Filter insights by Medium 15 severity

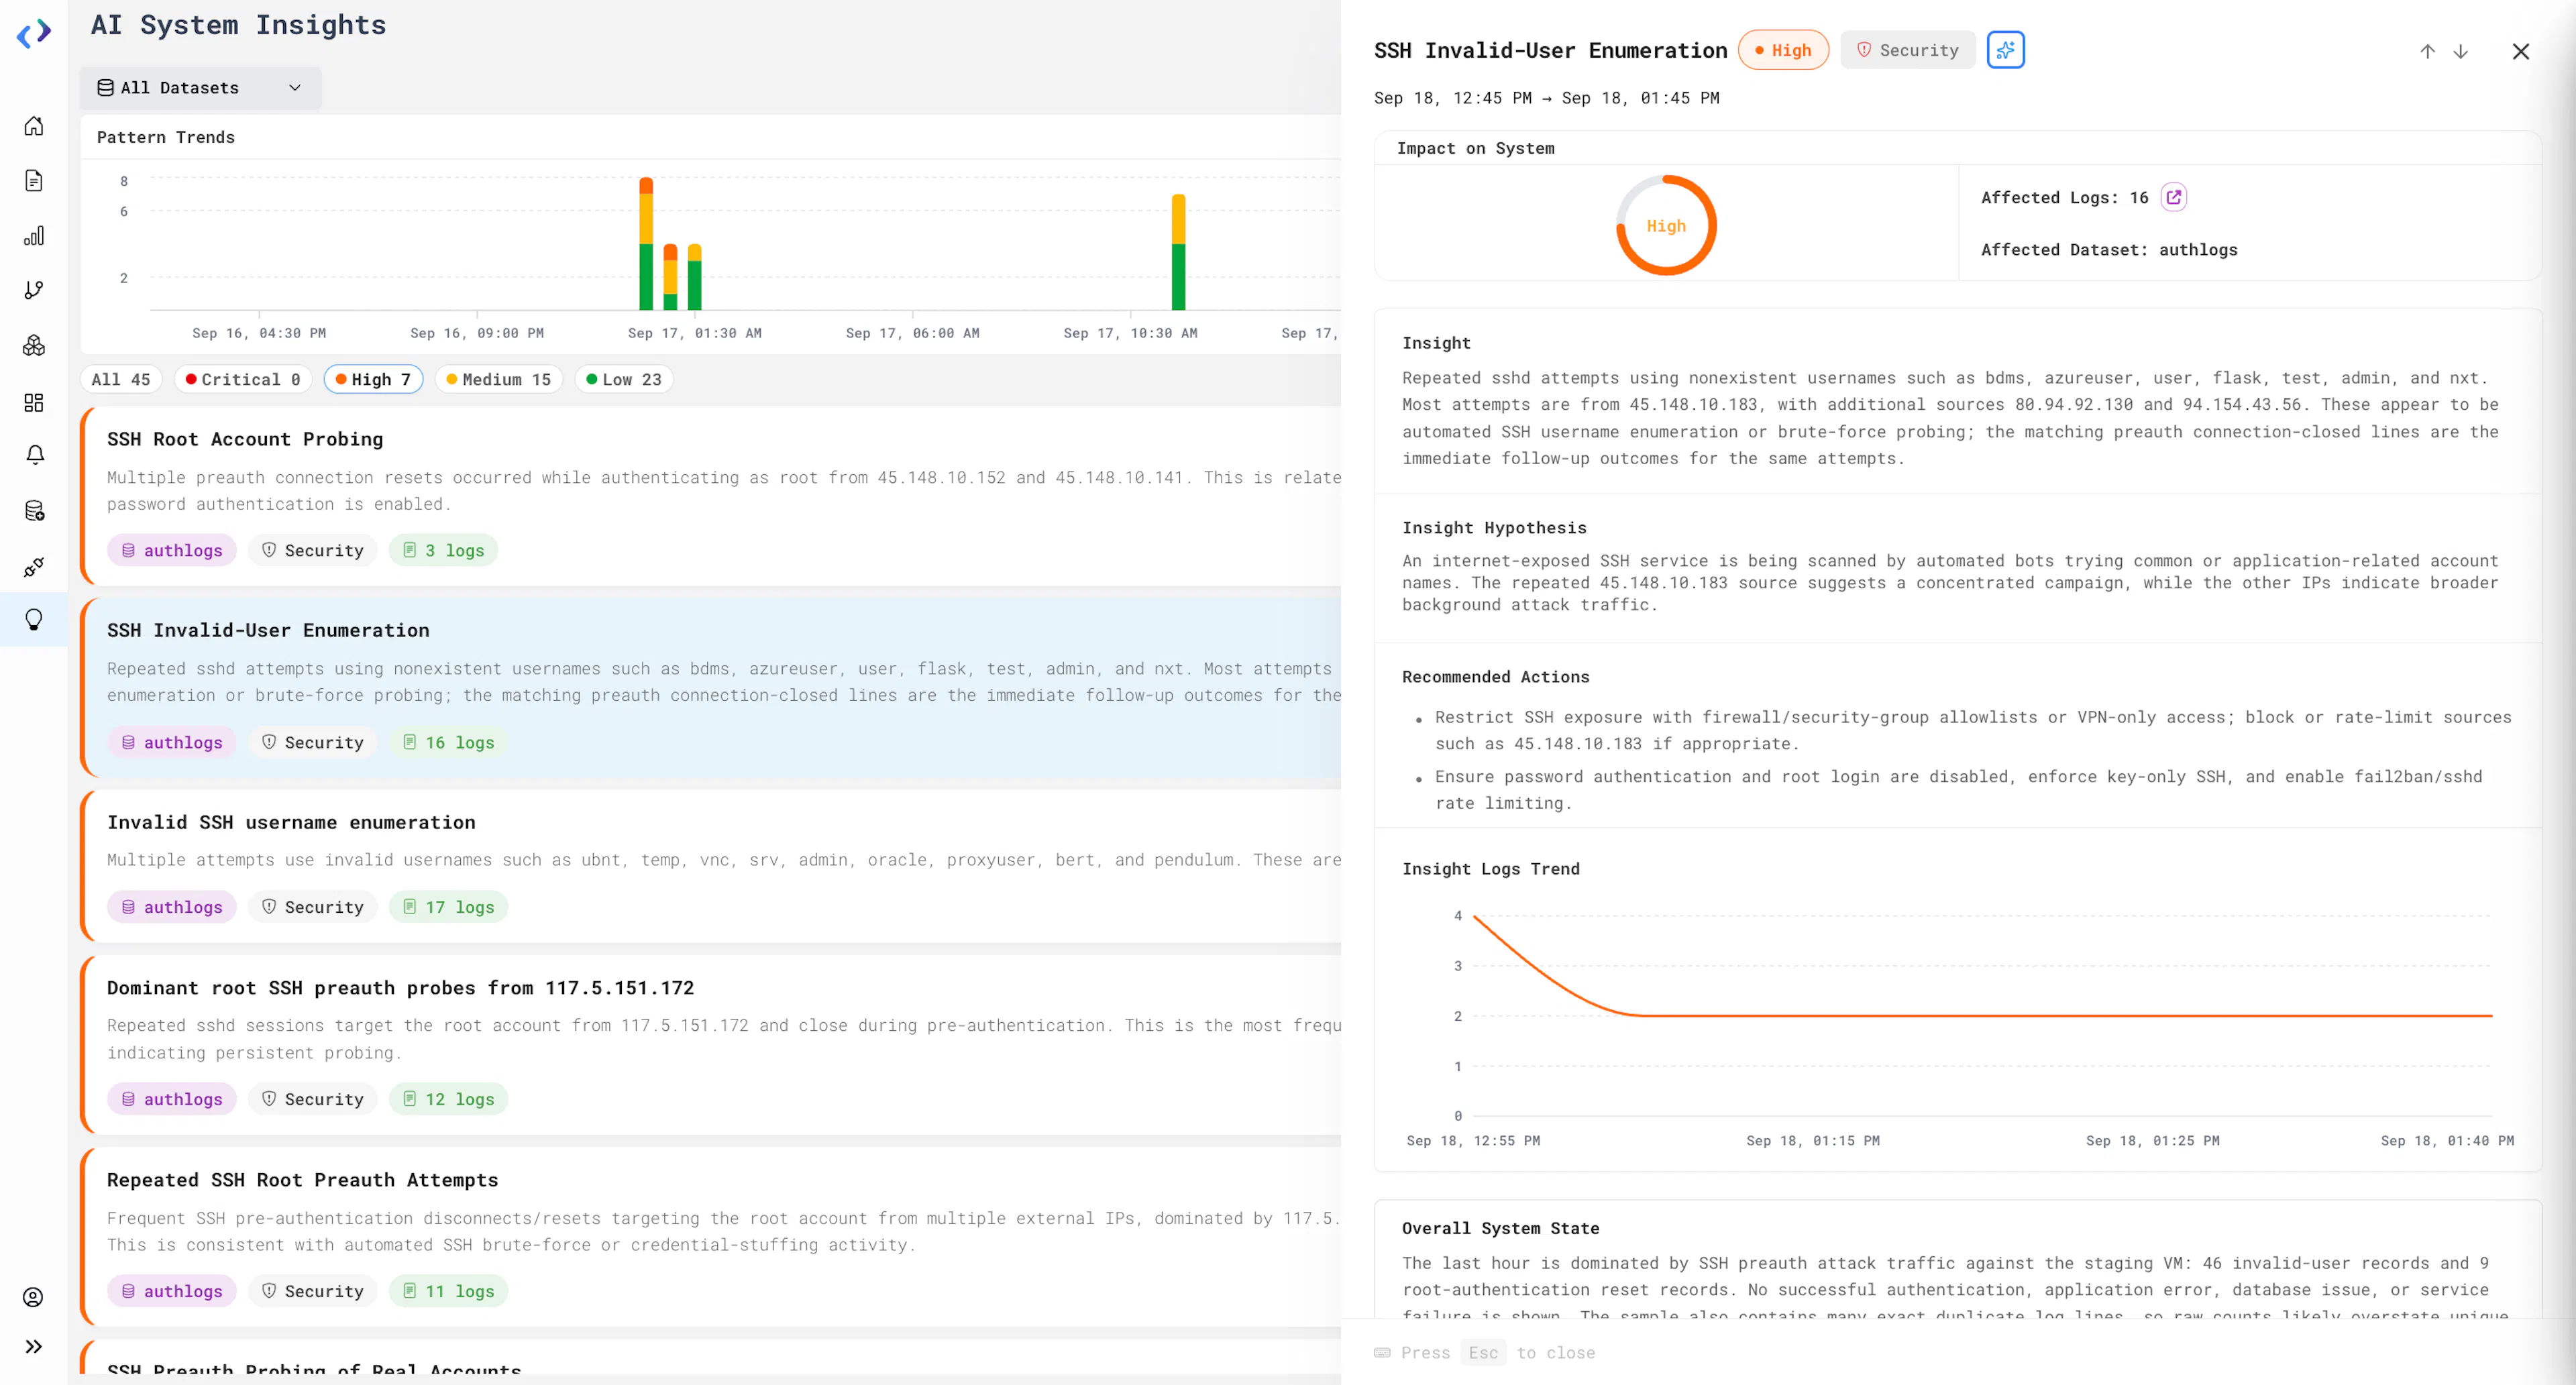498,380
